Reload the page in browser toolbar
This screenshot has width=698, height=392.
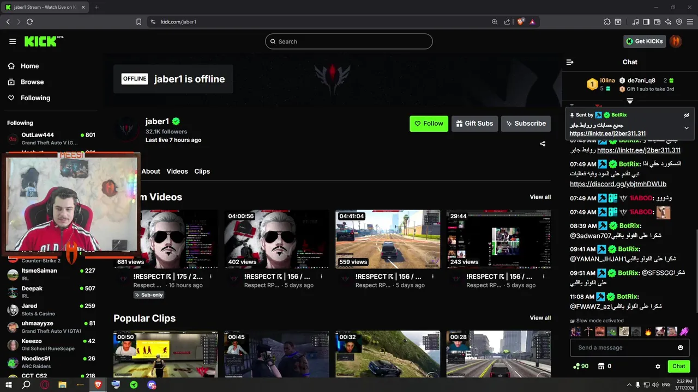pos(29,22)
